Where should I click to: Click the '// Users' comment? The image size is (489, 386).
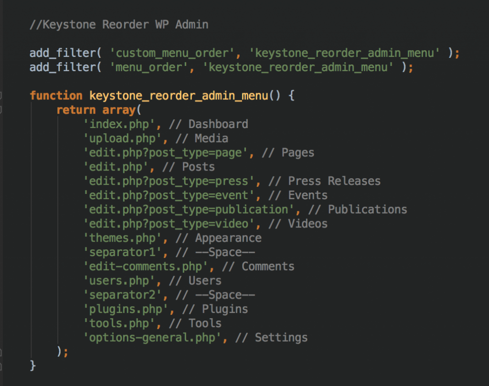pyautogui.click(x=195, y=281)
